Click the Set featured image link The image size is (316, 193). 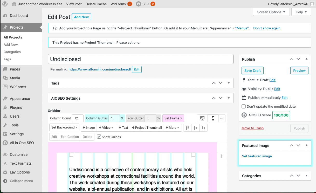click(257, 156)
